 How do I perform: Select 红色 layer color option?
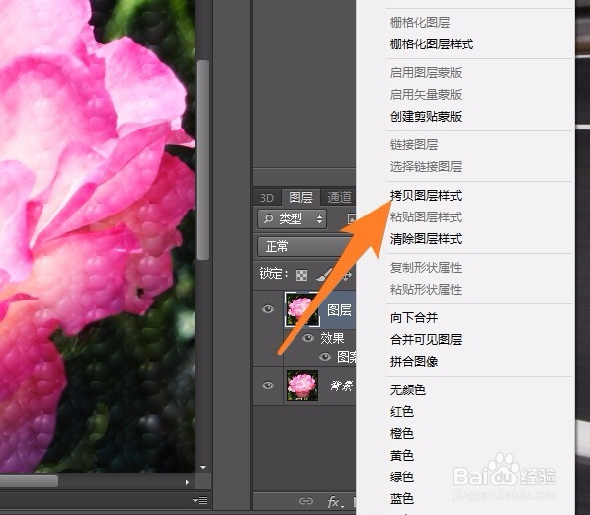[x=402, y=411]
